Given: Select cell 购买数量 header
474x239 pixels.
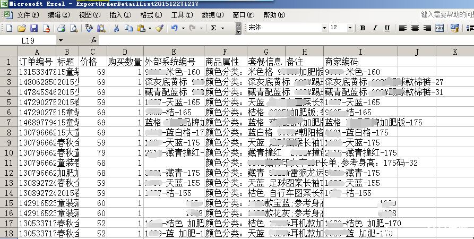Looking at the screenshot, I should click(x=125, y=62).
